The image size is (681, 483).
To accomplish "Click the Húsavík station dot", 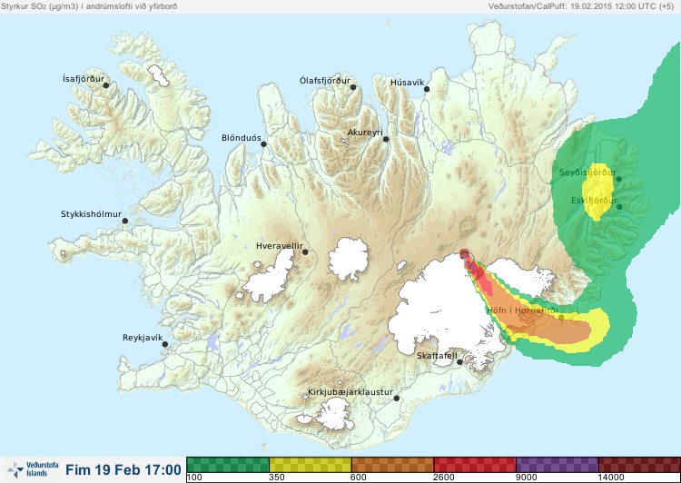I will (x=427, y=89).
